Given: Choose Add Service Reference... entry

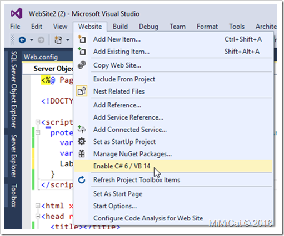Looking at the screenshot, I should [x=173, y=117].
